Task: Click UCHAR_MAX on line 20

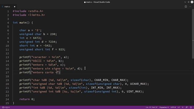Action: [138, 84]
